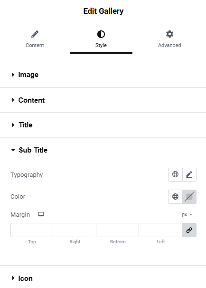
Task: Open global fonts globe for Typography
Action: (175, 174)
